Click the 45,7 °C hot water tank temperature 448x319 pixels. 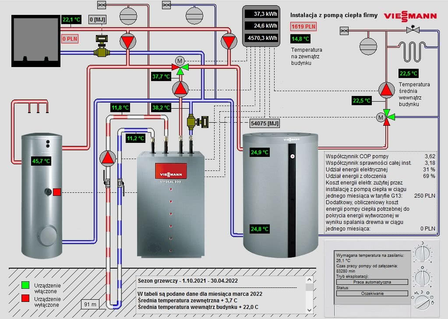point(41,161)
